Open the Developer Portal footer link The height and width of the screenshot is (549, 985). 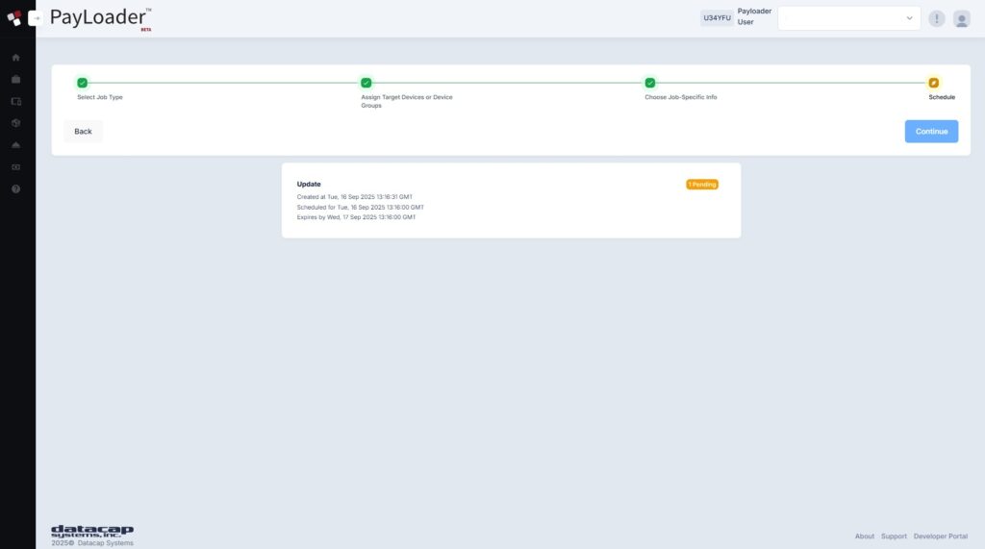click(x=941, y=537)
